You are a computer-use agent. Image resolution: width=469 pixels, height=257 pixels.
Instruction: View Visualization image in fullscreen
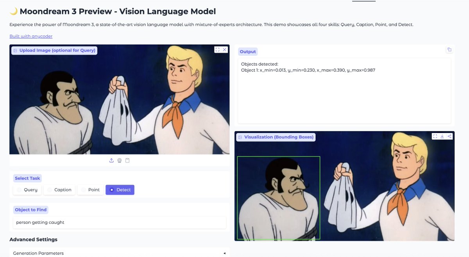(x=435, y=136)
